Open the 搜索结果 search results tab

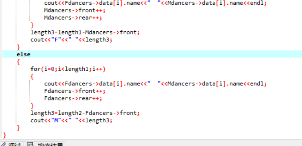point(45,144)
